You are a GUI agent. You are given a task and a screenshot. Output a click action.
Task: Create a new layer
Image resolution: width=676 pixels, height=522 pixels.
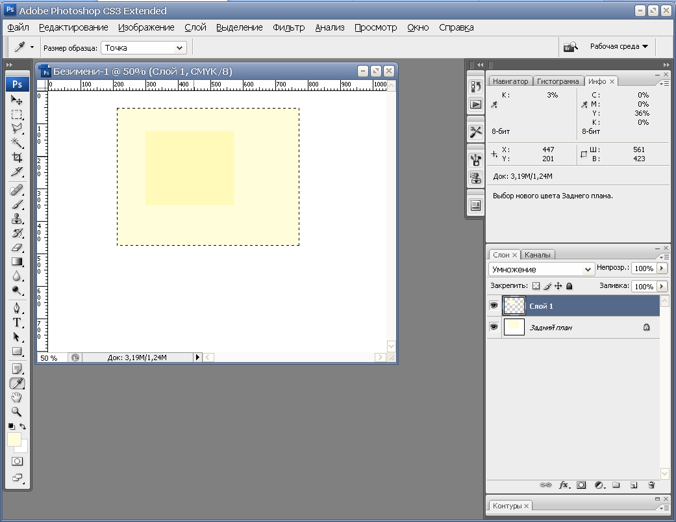pyautogui.click(x=634, y=485)
